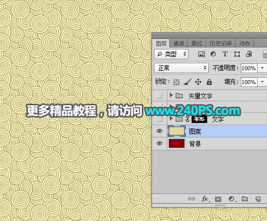Click the panel bottom resize grip
Viewport: 267px width, 221px height.
click(x=220, y=206)
